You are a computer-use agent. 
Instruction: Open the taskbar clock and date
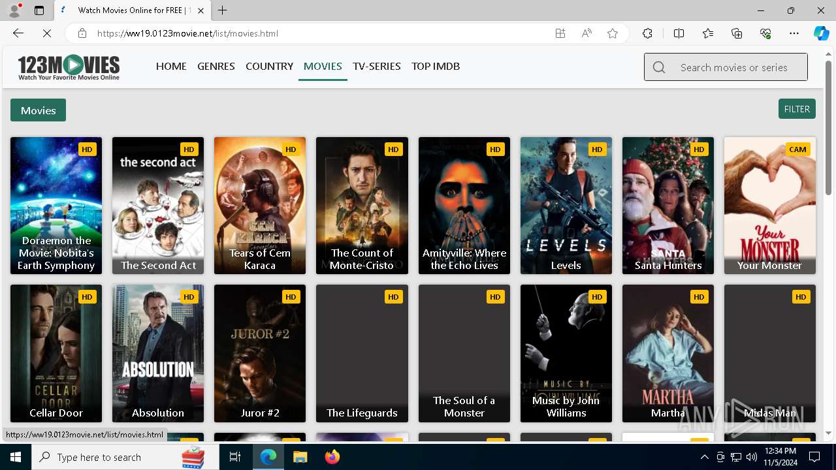(780, 457)
